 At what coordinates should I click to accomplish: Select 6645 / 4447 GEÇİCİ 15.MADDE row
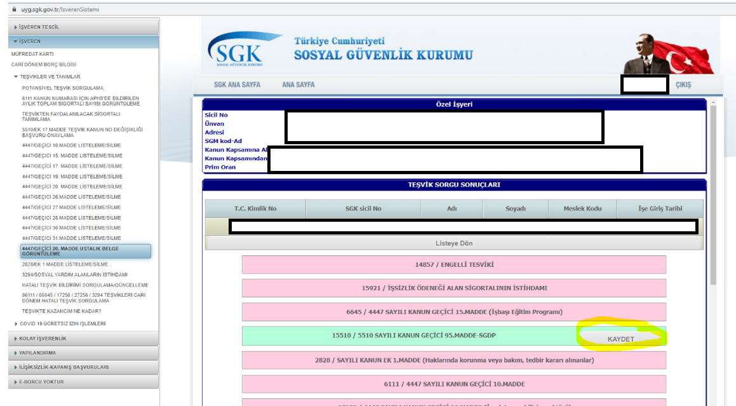454,312
